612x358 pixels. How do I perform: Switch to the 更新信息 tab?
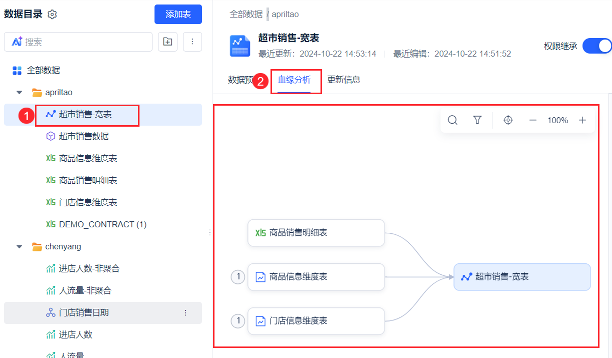click(343, 80)
